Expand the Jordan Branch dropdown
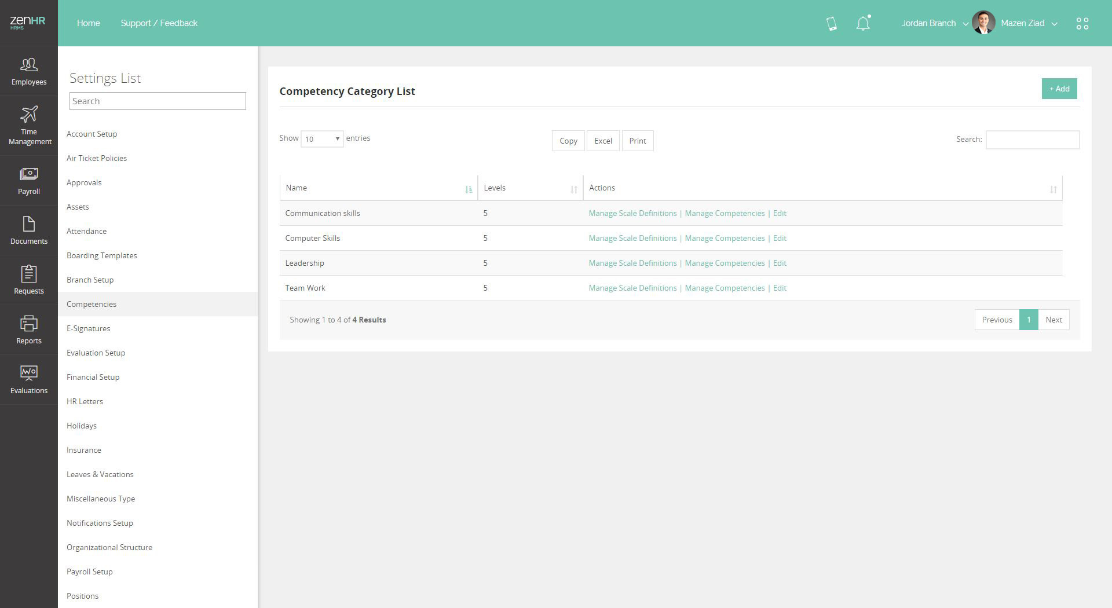The image size is (1112, 608). coord(934,24)
